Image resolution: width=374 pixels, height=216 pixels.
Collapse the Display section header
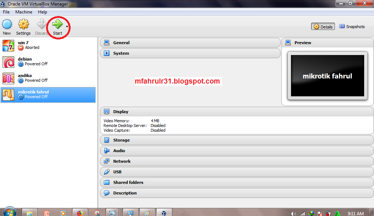[237, 112]
